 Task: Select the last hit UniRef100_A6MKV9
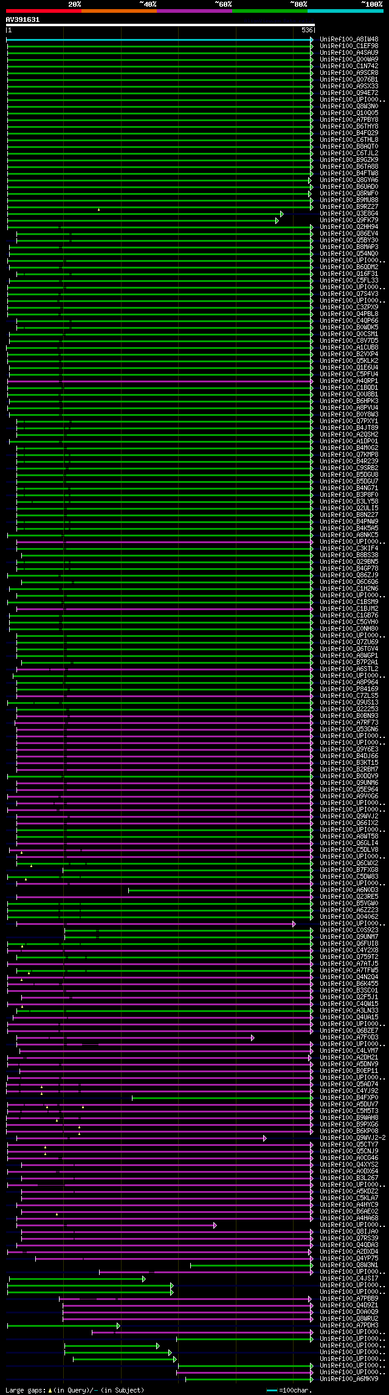click(349, 1379)
